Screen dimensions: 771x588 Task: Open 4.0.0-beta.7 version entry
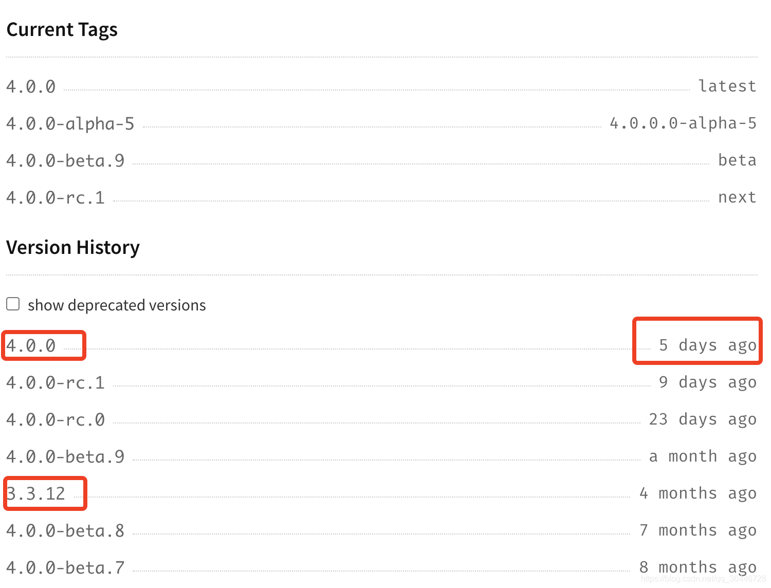click(65, 567)
